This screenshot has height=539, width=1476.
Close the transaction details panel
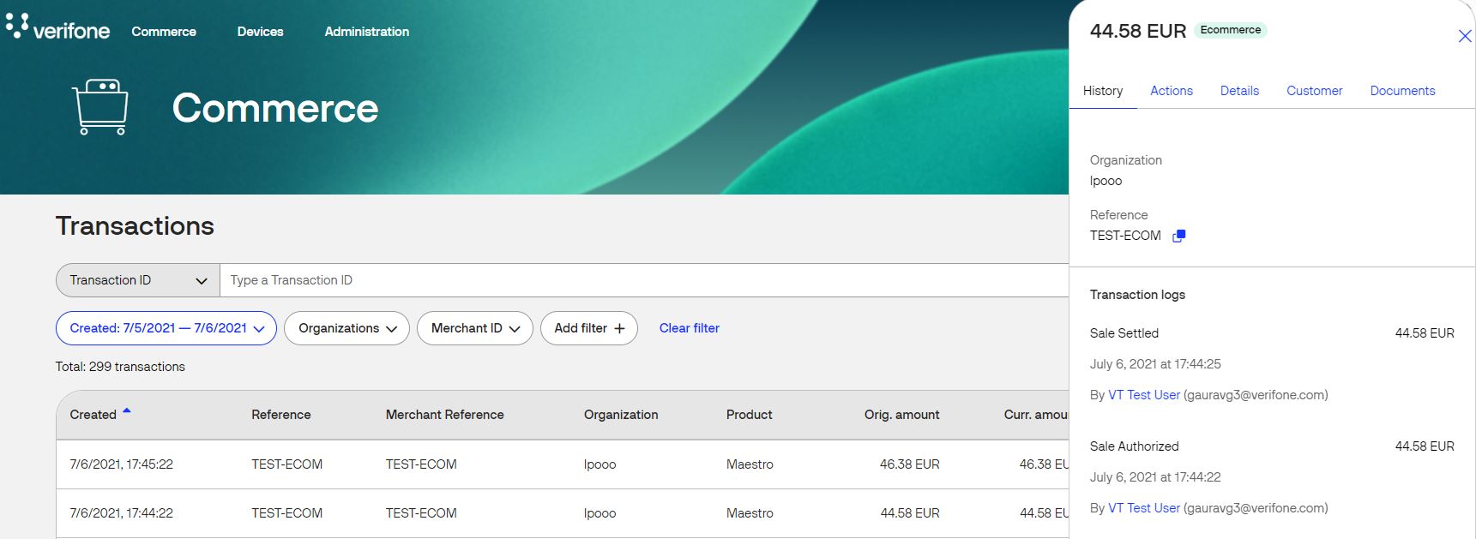[x=1465, y=36]
